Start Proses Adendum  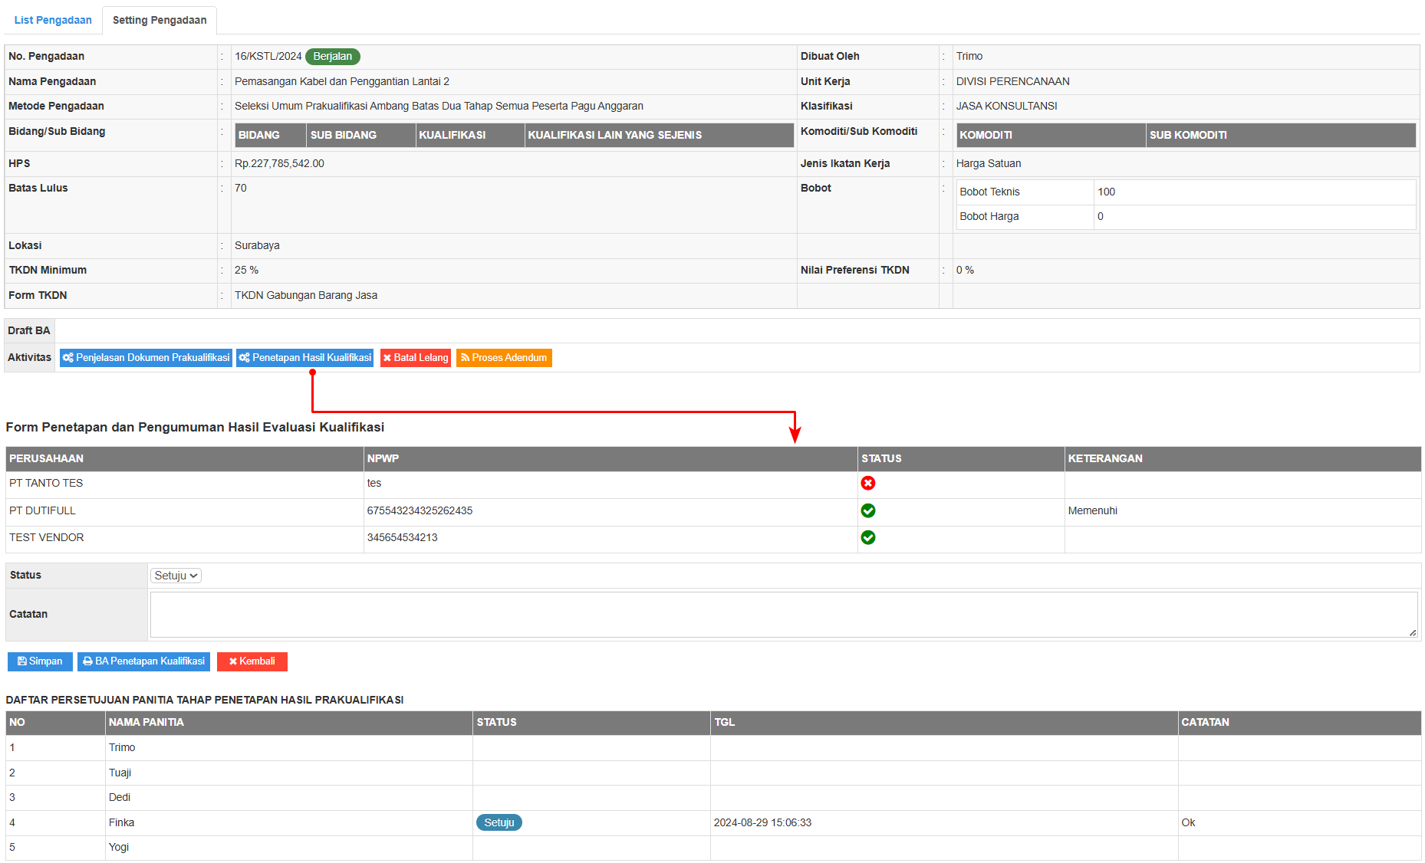point(503,358)
